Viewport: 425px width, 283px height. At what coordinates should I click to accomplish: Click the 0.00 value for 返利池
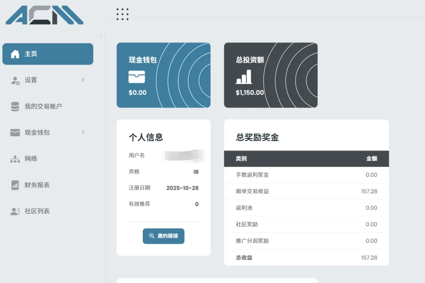click(x=371, y=208)
